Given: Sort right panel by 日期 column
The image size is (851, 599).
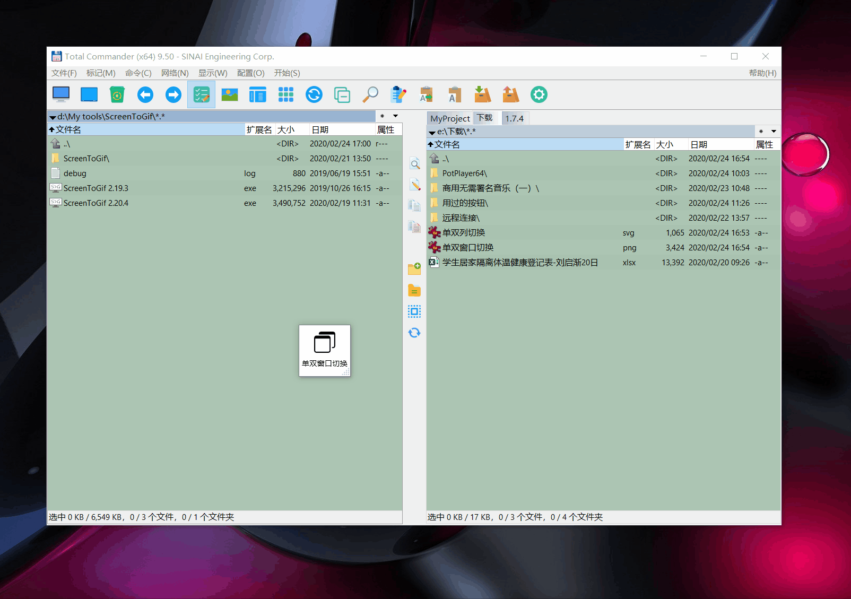Looking at the screenshot, I should pos(721,144).
